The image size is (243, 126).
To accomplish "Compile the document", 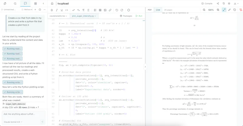I will pos(207,3).
